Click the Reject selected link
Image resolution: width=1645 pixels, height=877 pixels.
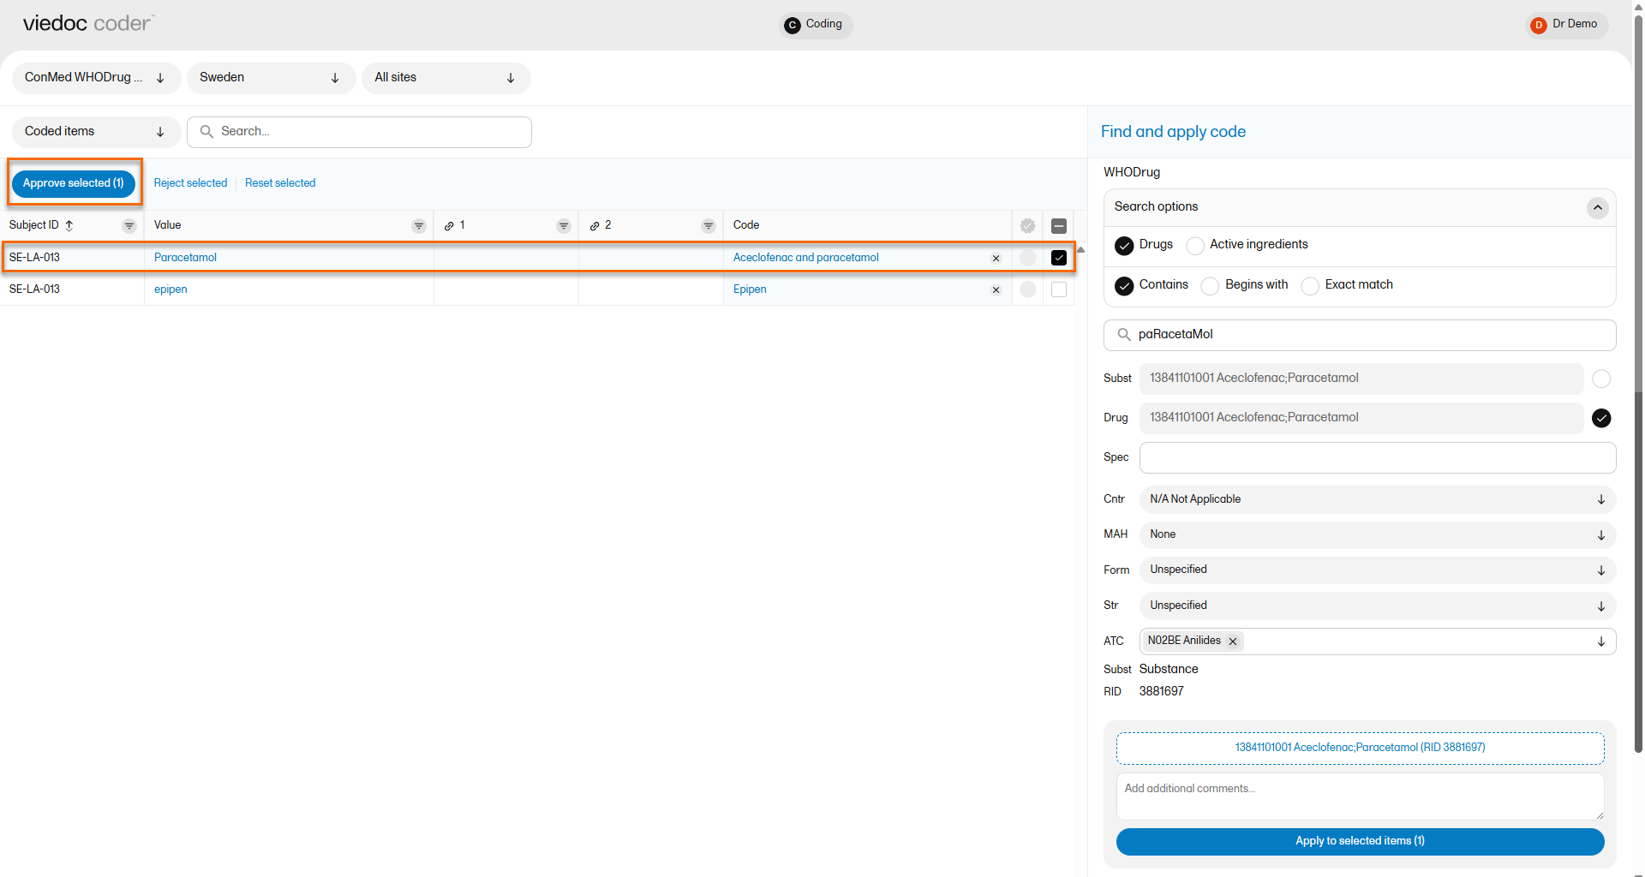point(190,183)
